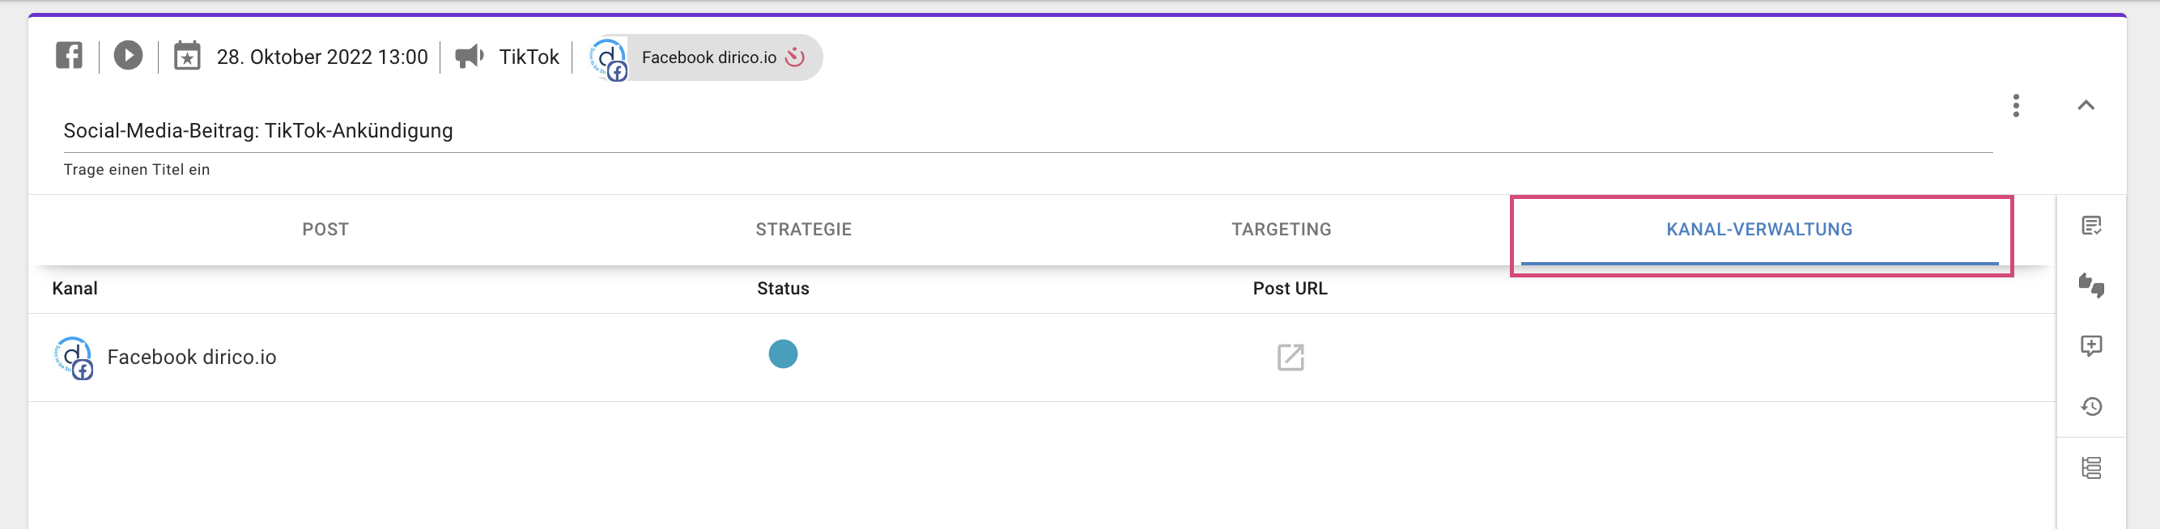Open the tasks checklist sidebar icon
Viewport: 2160px width, 529px height.
(x=2091, y=226)
